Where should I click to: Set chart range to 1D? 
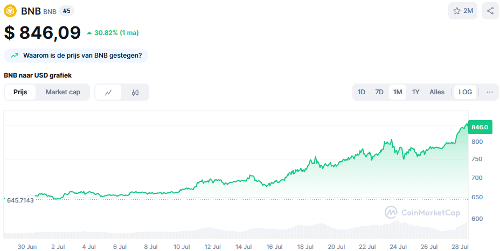pos(362,92)
